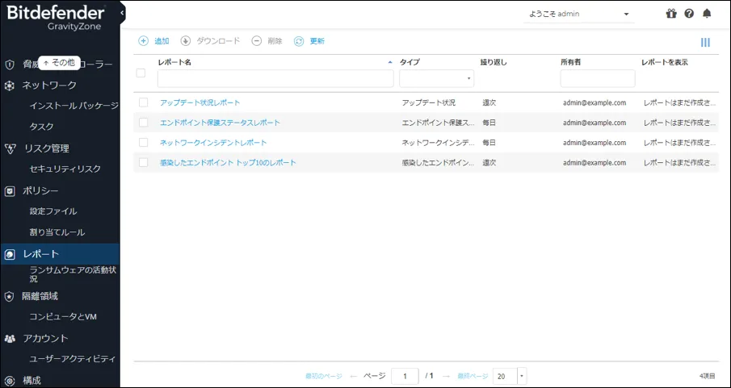Open the ネットワークインシデントレポート link
Screen dimensions: 731x388
coord(213,143)
